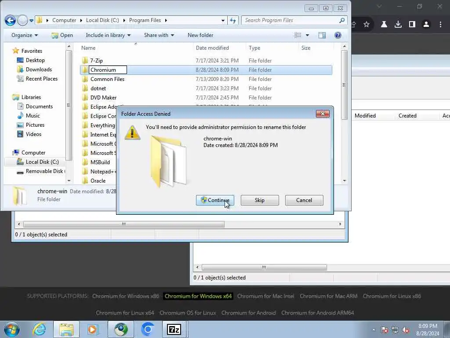Open the browser three-dot menu
Viewport: 450px width, 338px height.
point(440,25)
